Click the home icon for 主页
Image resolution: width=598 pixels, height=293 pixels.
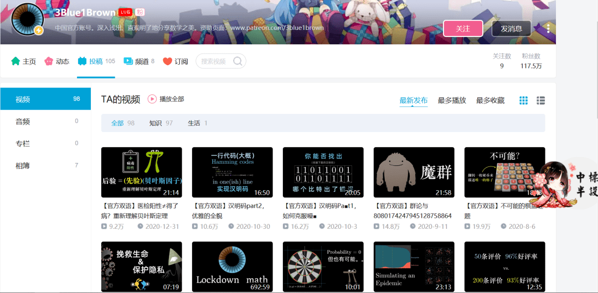16,61
